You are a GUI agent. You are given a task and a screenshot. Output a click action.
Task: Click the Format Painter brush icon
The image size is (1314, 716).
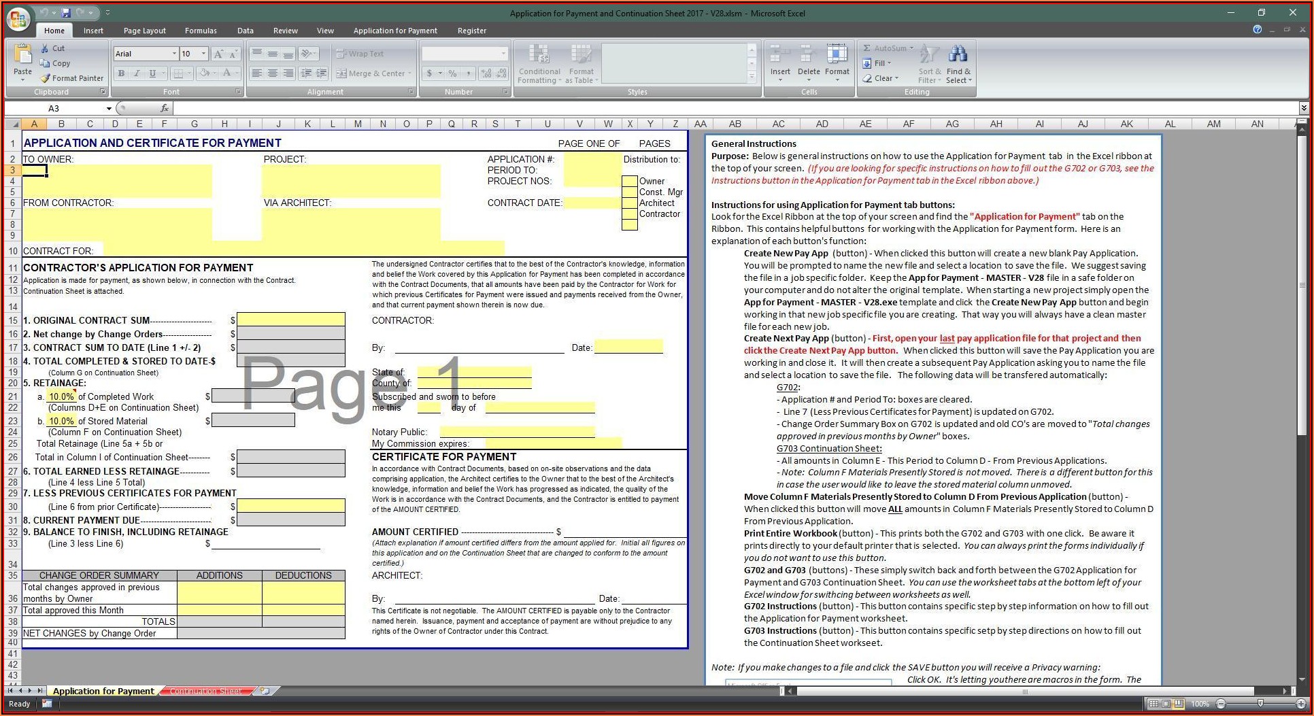click(46, 78)
